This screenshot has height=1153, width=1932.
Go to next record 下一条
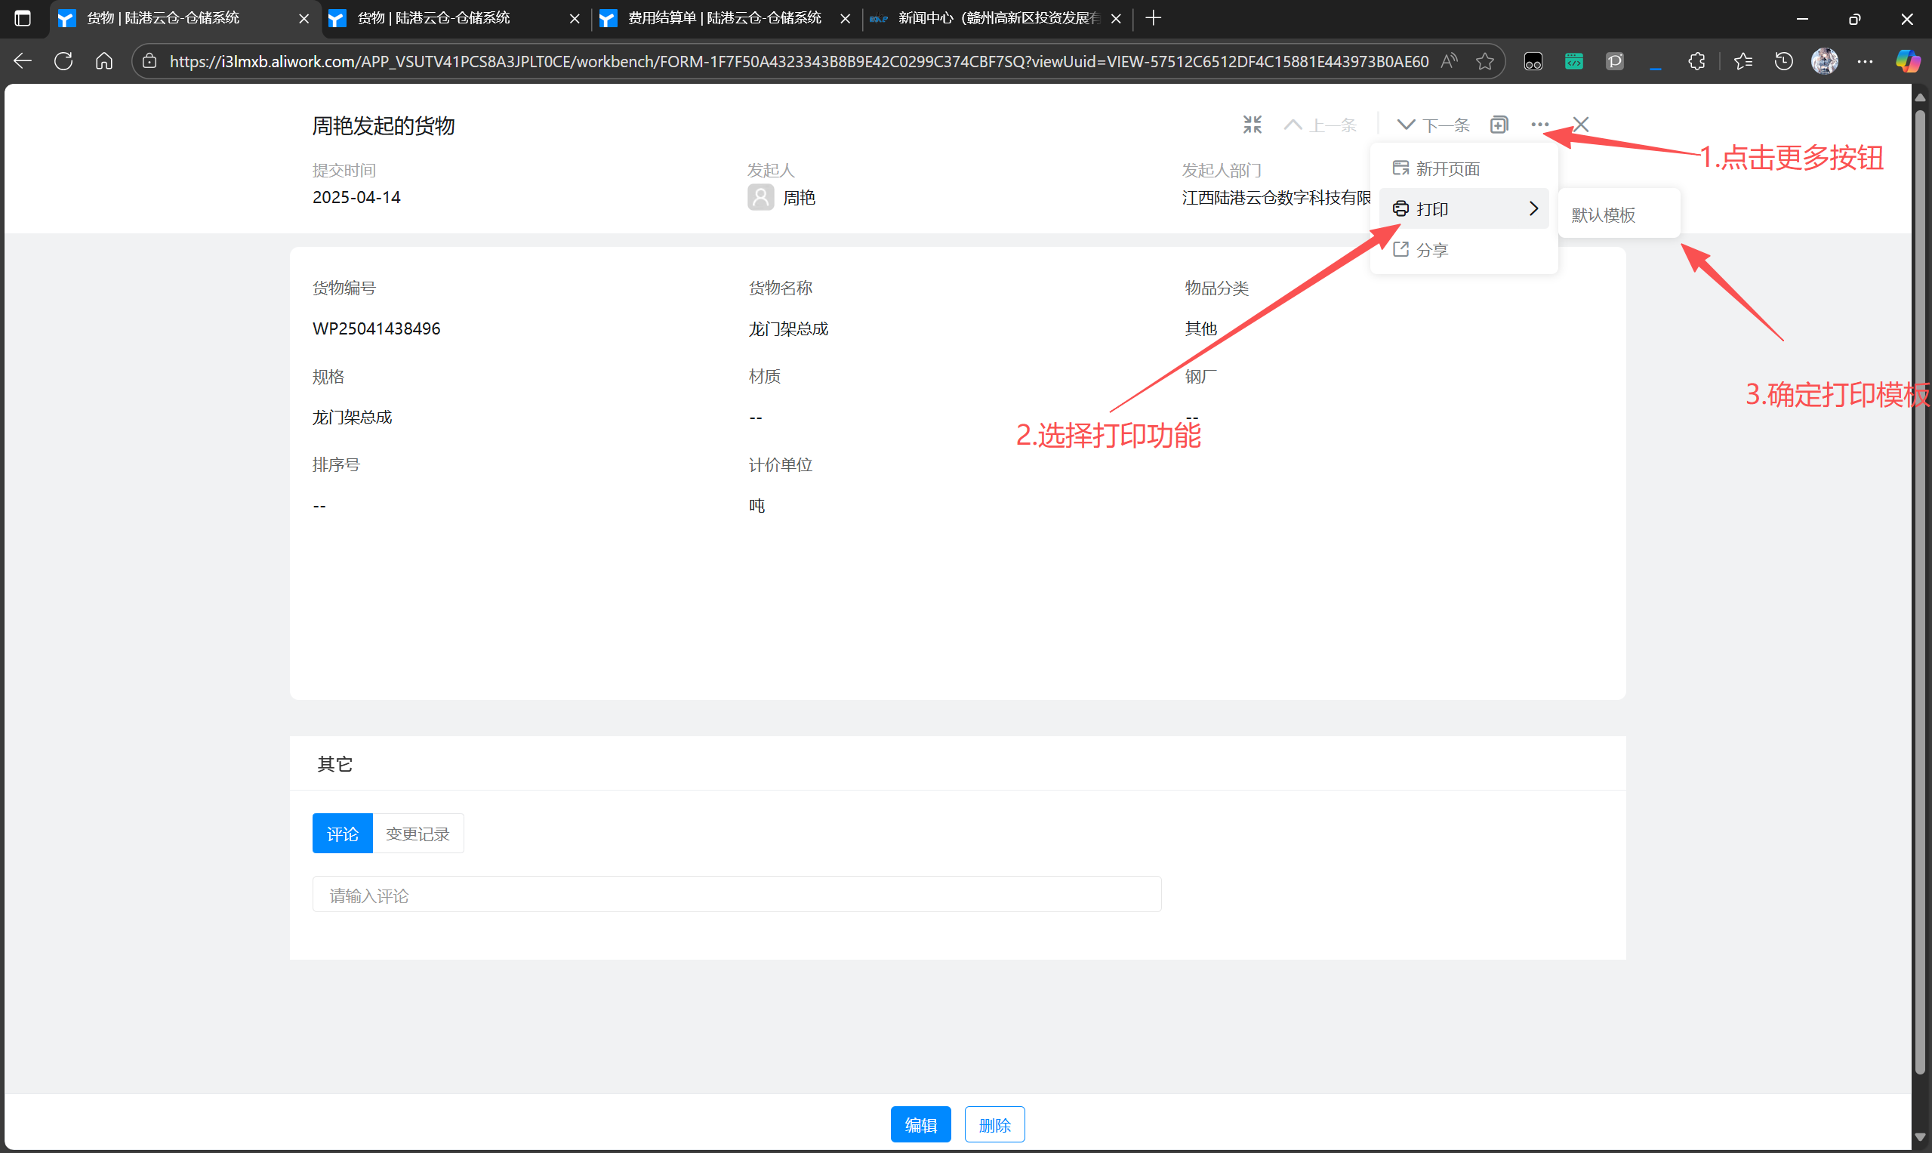1432,125
